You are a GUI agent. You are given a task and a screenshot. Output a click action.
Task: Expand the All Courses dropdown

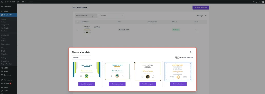click(111, 16)
